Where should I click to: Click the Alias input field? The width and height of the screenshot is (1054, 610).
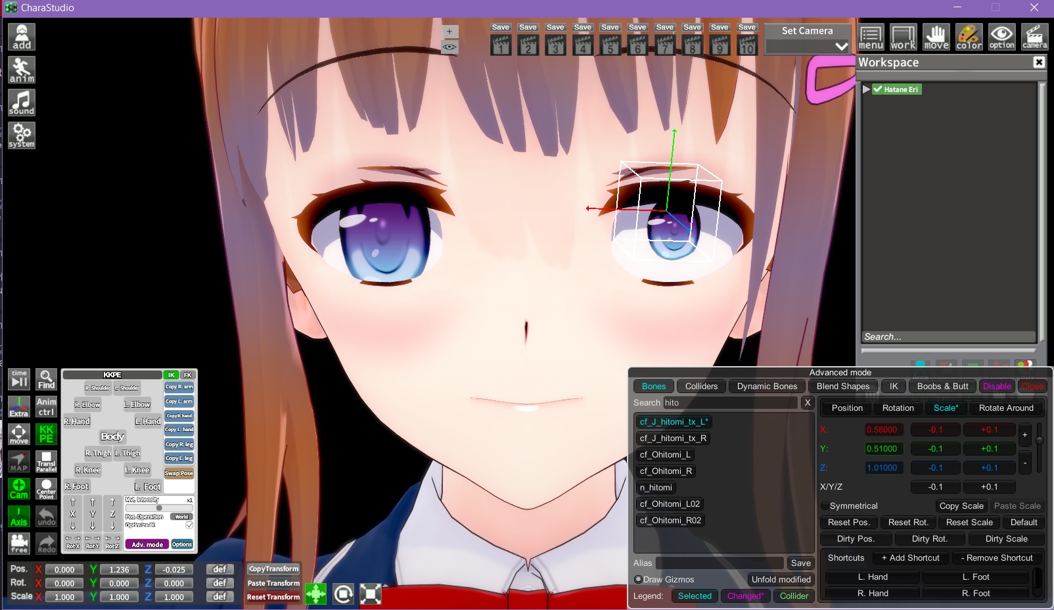pos(720,563)
